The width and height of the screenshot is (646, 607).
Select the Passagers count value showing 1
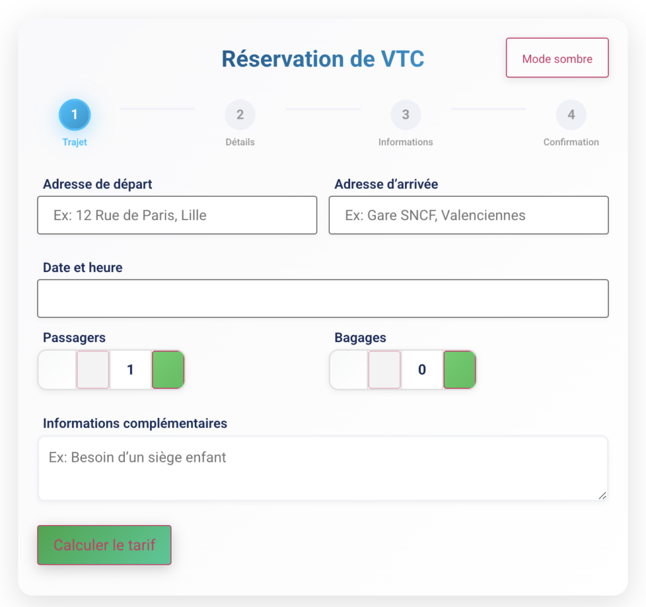(x=130, y=370)
